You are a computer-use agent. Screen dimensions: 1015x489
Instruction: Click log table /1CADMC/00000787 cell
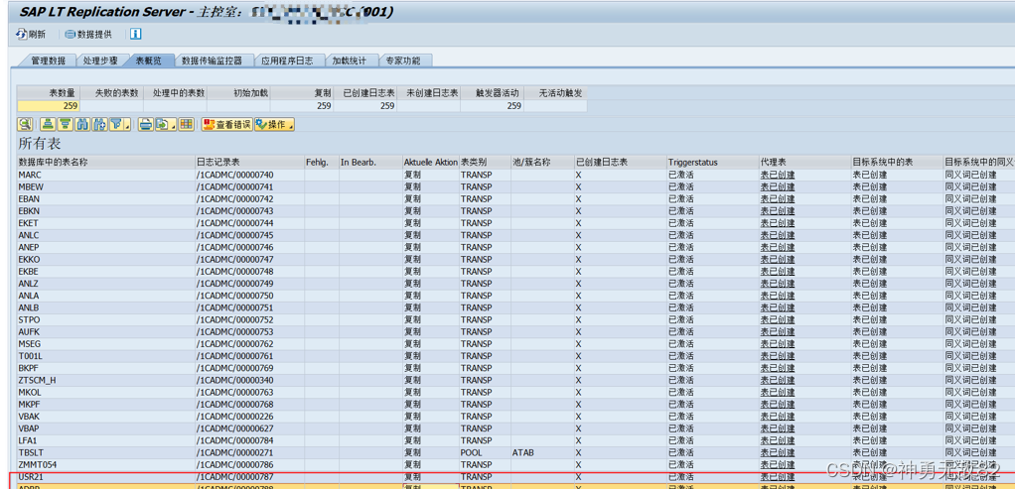tap(249, 477)
